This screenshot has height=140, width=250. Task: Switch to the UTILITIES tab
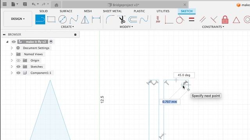(163, 11)
